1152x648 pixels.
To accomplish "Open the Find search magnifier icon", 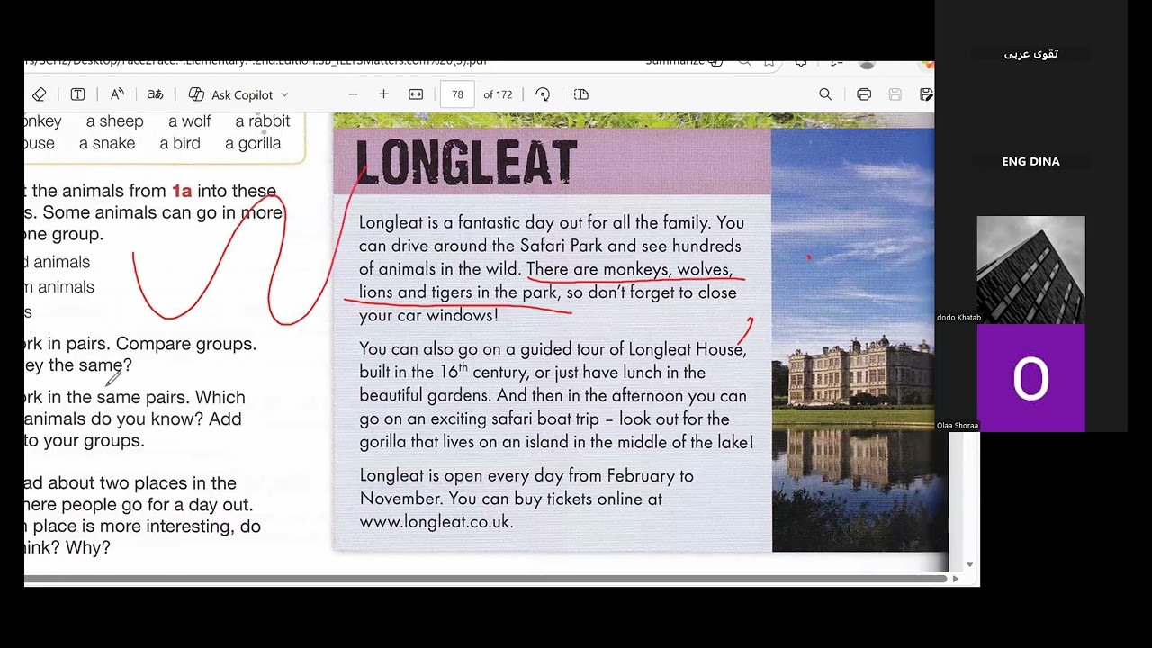I will (825, 94).
